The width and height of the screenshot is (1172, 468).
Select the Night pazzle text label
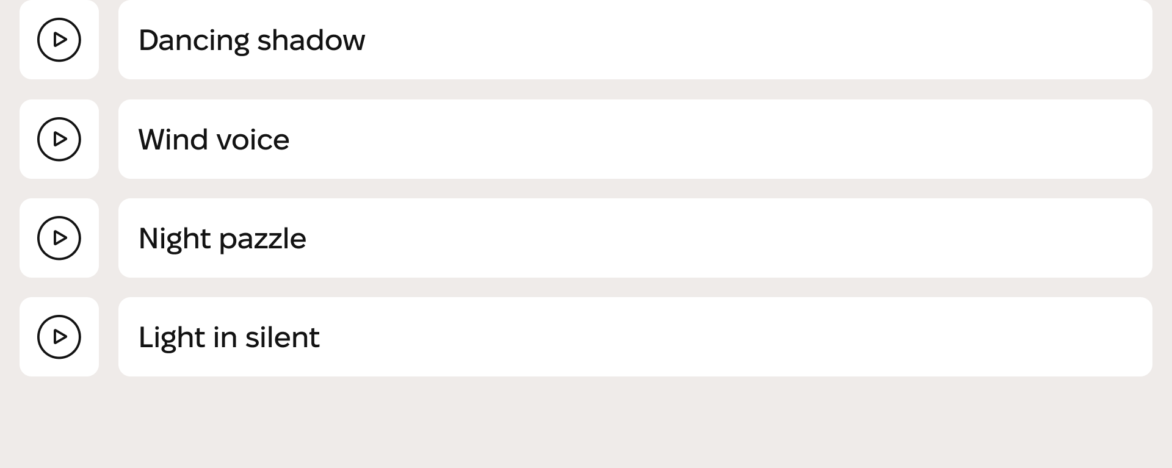pyautogui.click(x=222, y=239)
